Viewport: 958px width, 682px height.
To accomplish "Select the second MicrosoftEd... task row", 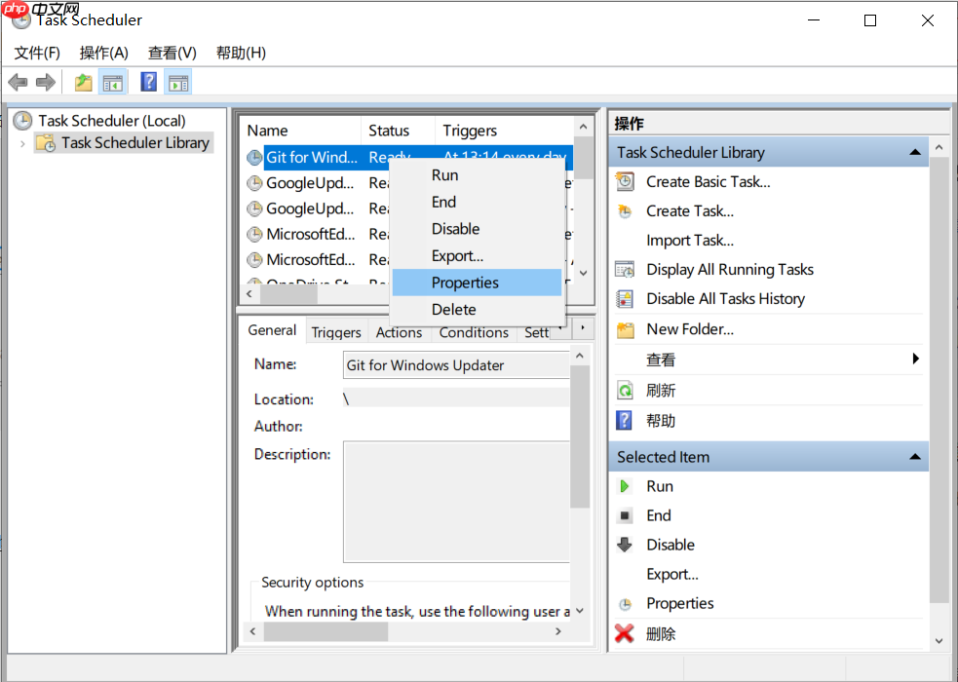I will click(x=316, y=260).
